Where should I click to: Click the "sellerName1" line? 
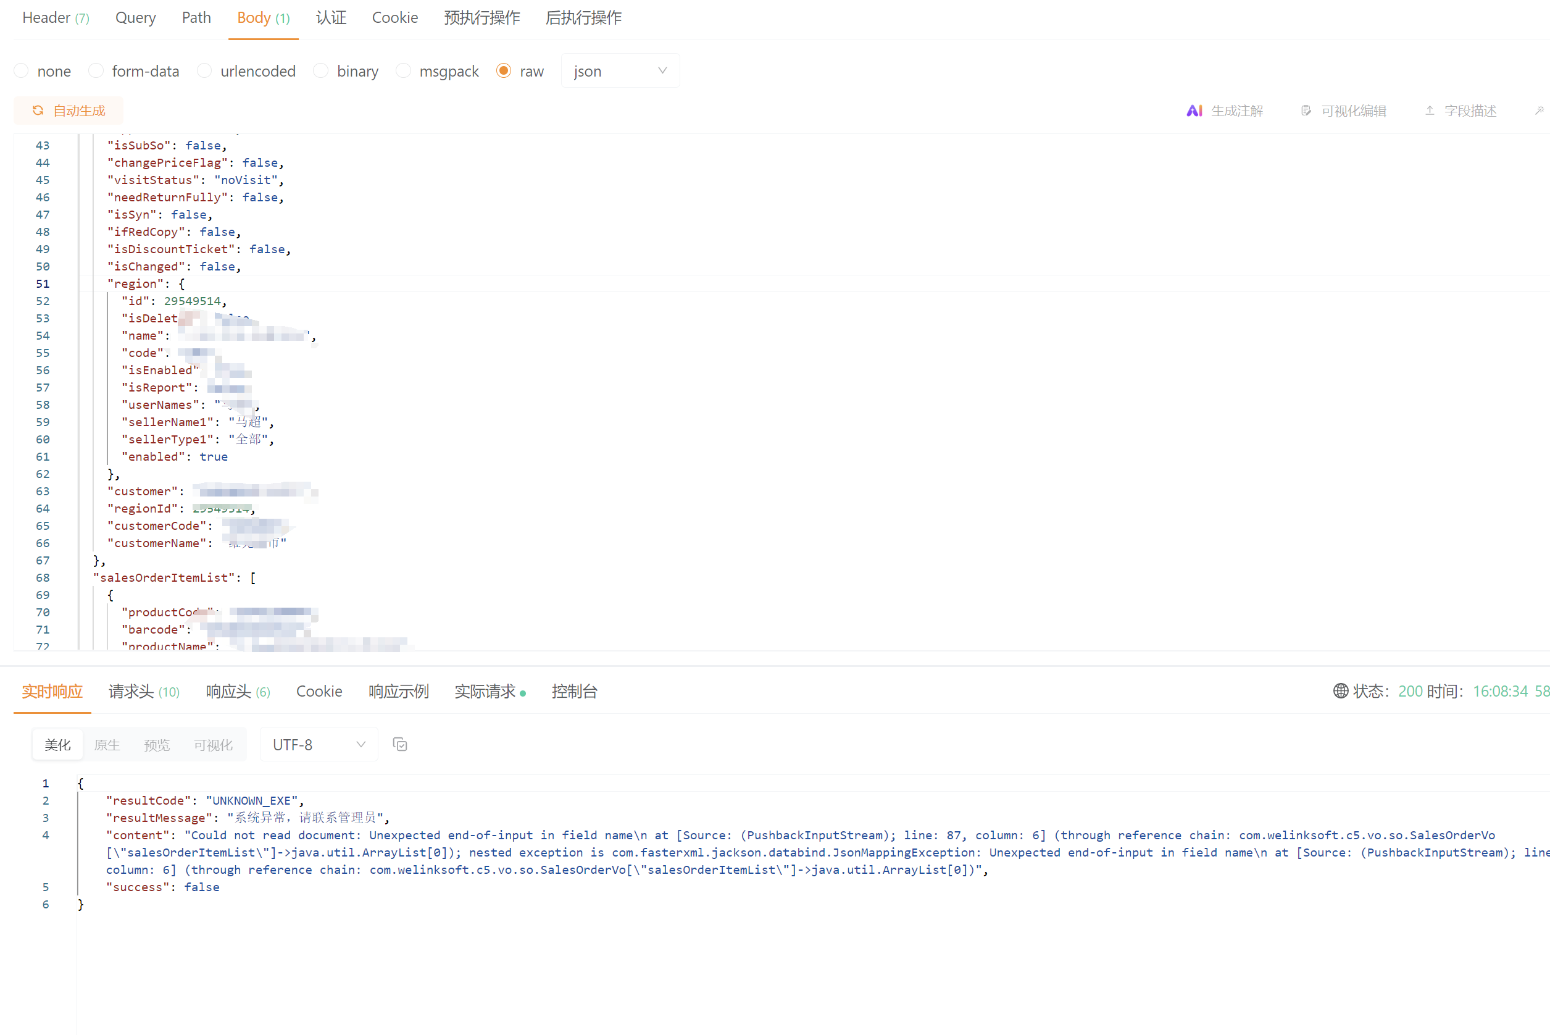198,422
